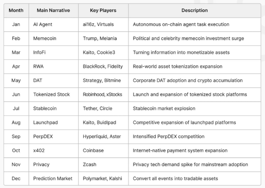Select the Tether, Circle cell
Image resolution: width=265 pixels, height=188 pixels.
click(x=98, y=108)
